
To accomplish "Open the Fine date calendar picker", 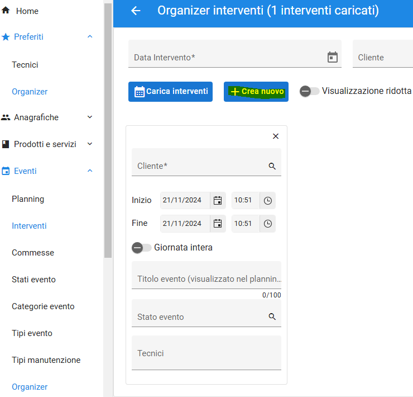I will 218,224.
